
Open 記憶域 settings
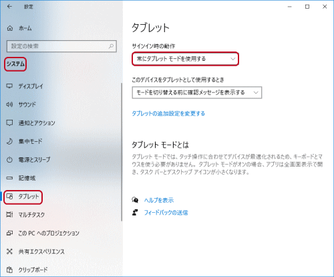click(27, 178)
